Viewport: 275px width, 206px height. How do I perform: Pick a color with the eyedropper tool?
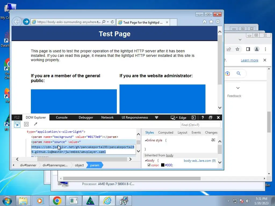(36, 124)
